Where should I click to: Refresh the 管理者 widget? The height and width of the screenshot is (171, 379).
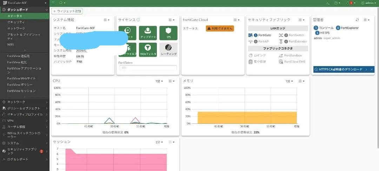click(357, 20)
